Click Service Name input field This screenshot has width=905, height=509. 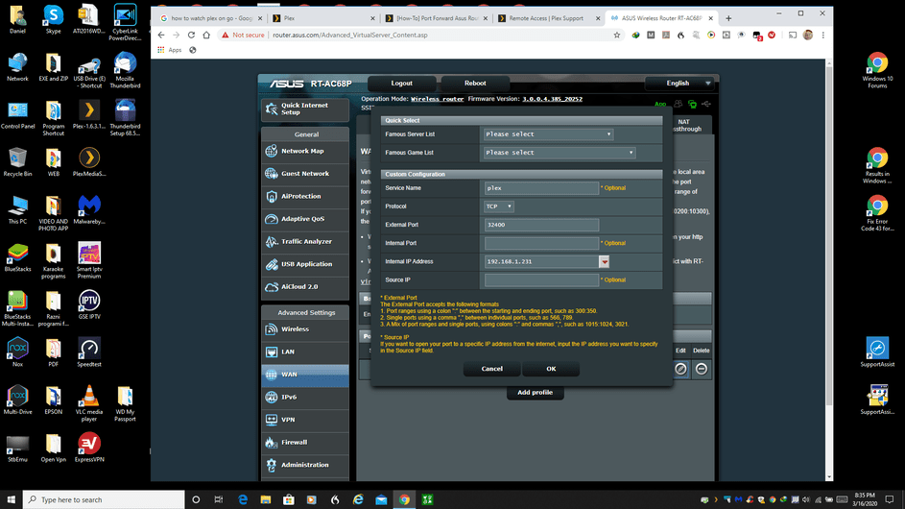coord(541,188)
